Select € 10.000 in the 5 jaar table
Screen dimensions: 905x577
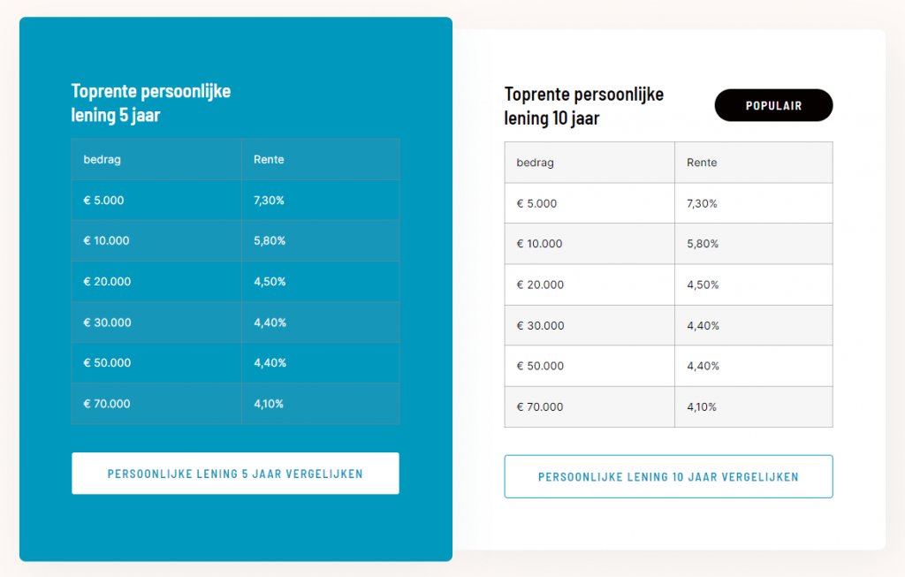click(106, 240)
